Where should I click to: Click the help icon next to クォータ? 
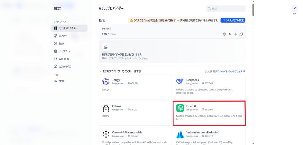click(x=110, y=29)
